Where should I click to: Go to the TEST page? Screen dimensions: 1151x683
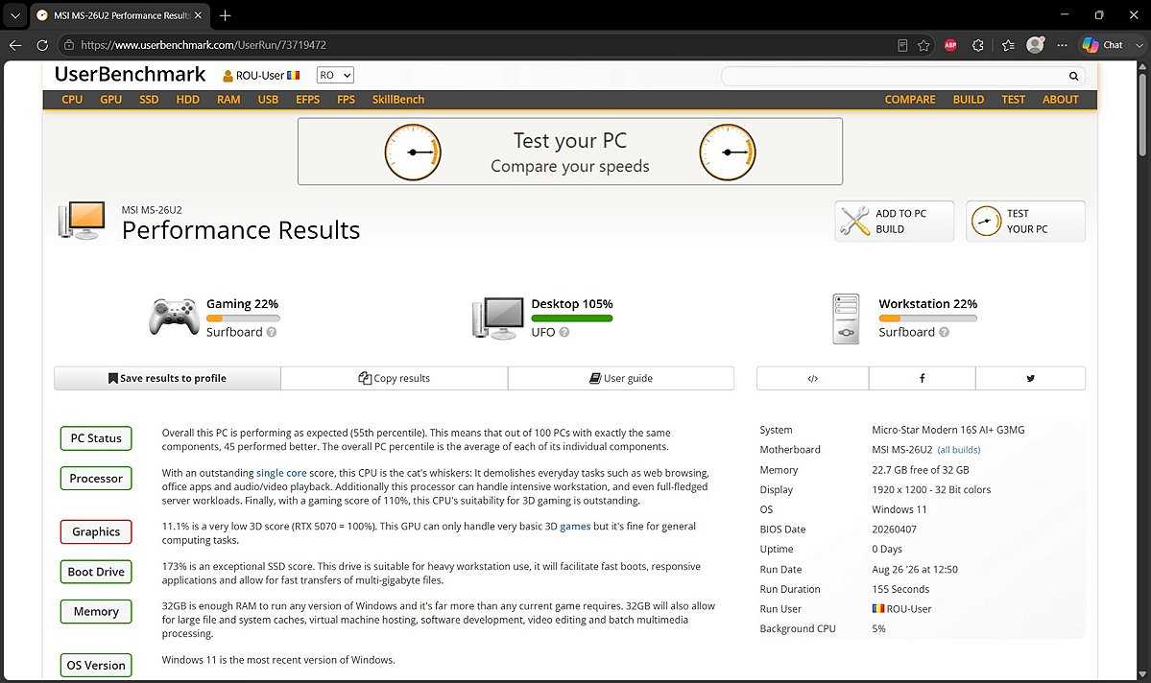[1013, 100]
